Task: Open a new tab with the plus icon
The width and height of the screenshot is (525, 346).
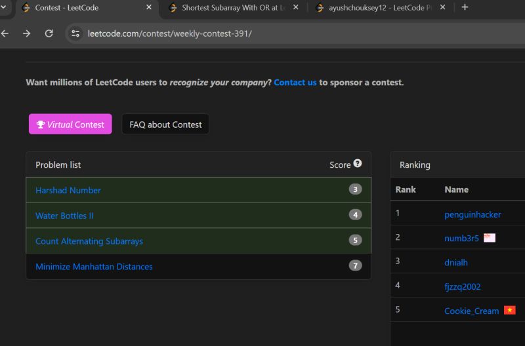Action: [x=465, y=7]
